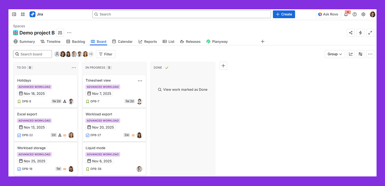
Task: Open the Automation lightning bolt icon
Action: 360,33
